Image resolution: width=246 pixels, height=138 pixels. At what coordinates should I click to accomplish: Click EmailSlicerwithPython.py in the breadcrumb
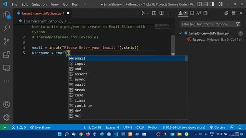(43, 21)
